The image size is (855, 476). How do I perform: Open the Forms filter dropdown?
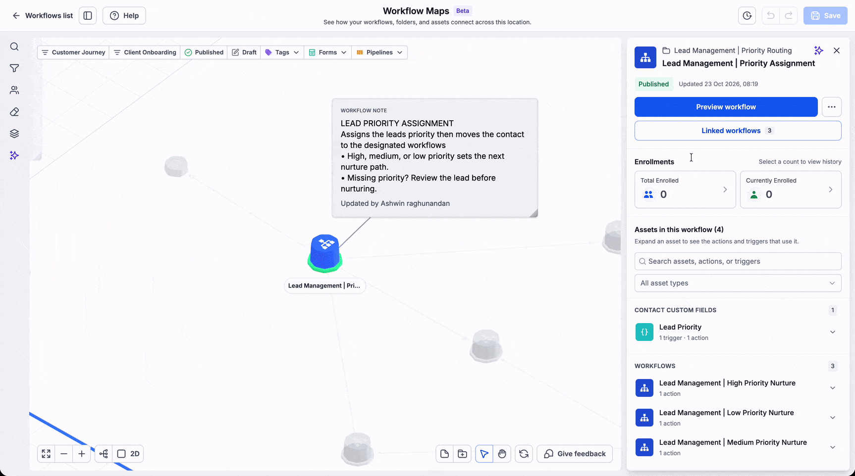click(x=328, y=52)
